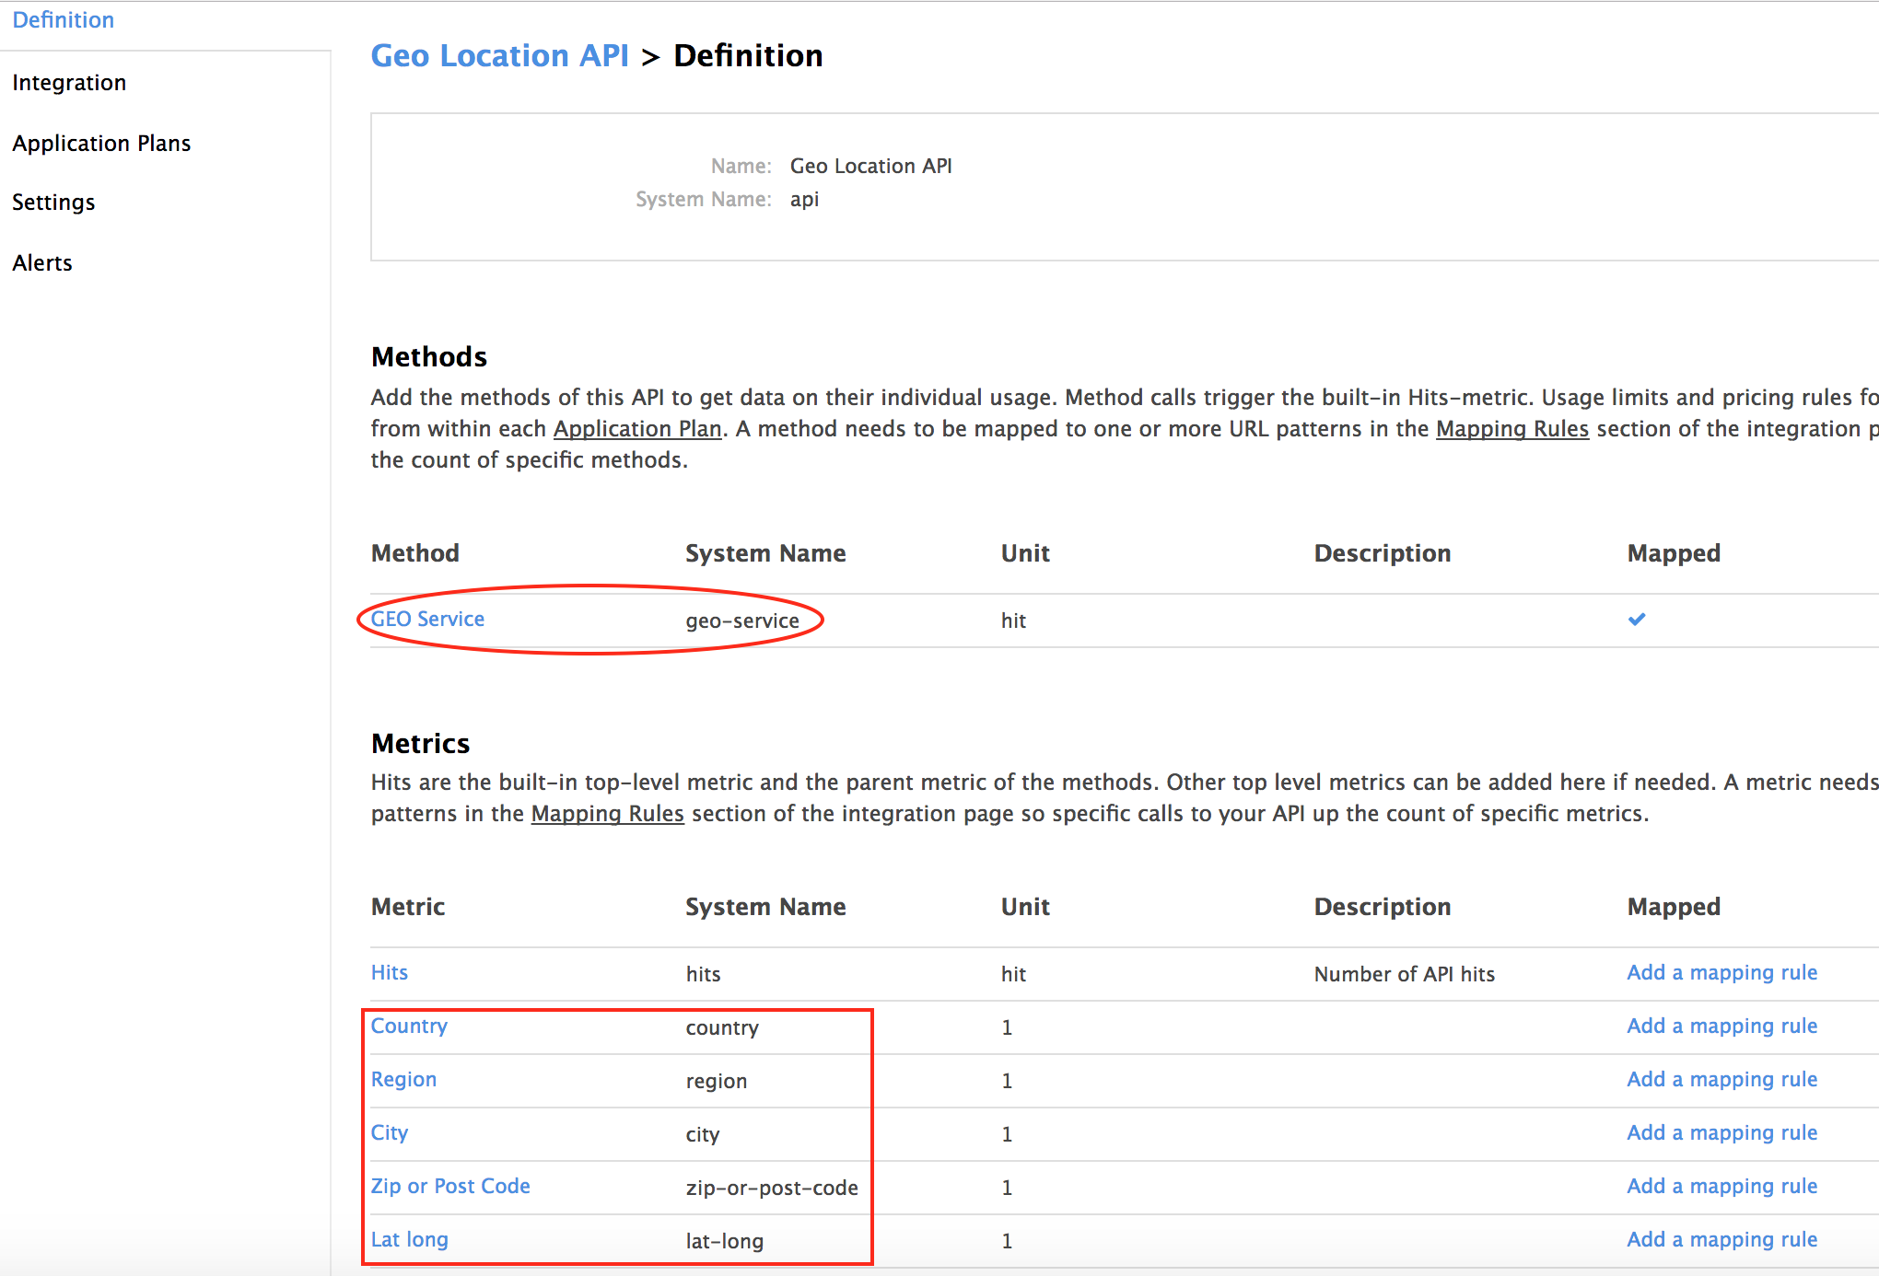Open the Lat long metric

point(409,1240)
